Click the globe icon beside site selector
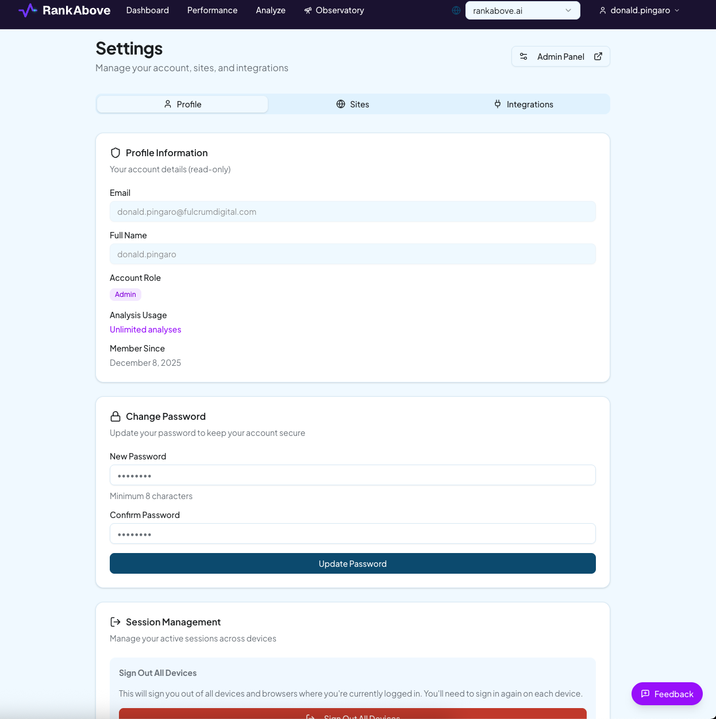Image resolution: width=716 pixels, height=719 pixels. pos(456,10)
